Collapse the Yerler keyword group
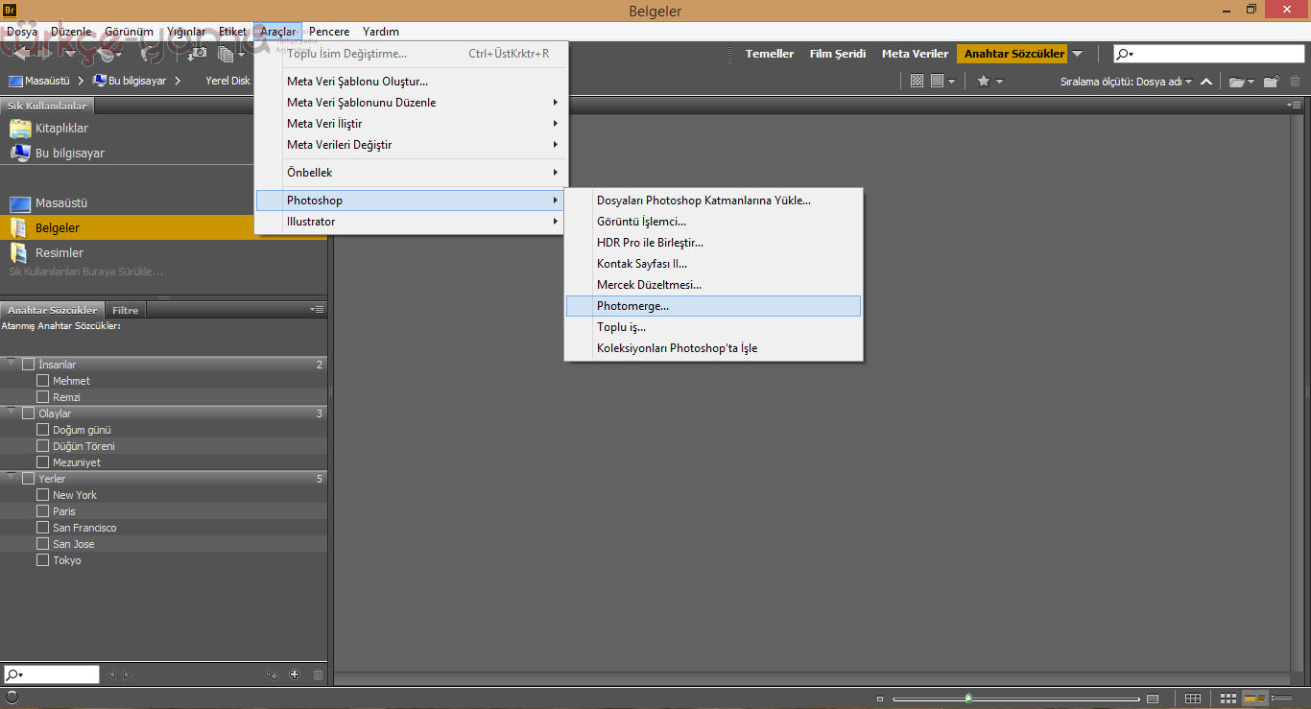The height and width of the screenshot is (709, 1311). pyautogui.click(x=11, y=478)
